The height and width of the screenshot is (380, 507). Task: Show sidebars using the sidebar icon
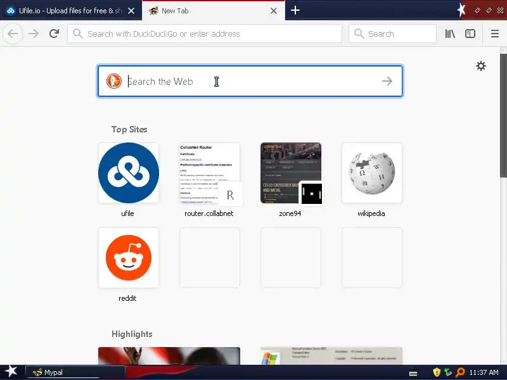click(x=470, y=34)
